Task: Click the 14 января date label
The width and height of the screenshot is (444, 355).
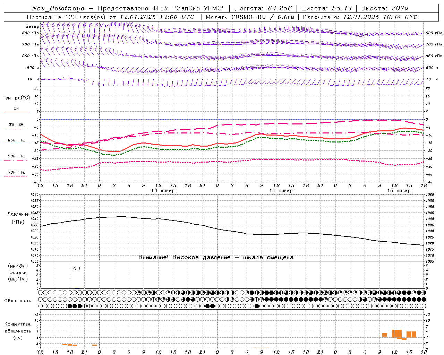Action: pos(282,191)
